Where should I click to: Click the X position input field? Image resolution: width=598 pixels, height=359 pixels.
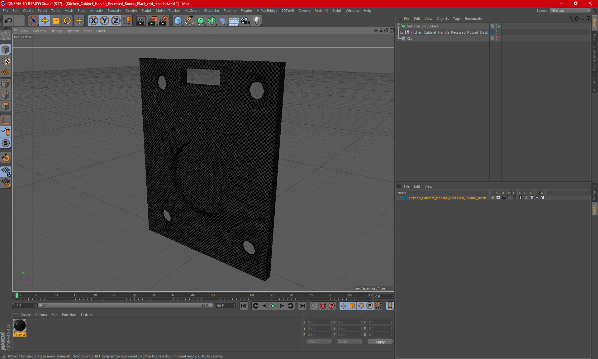click(x=319, y=322)
